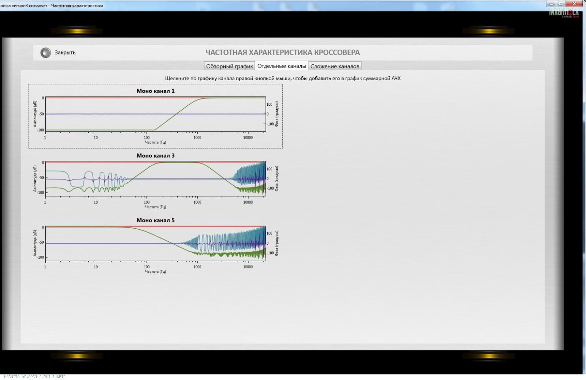The image size is (586, 380).
Task: Click the Моно канал 5 graph
Action: pos(155,243)
